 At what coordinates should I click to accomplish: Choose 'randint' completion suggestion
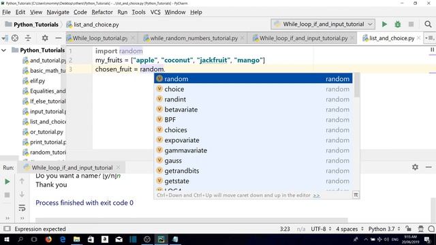point(253,99)
